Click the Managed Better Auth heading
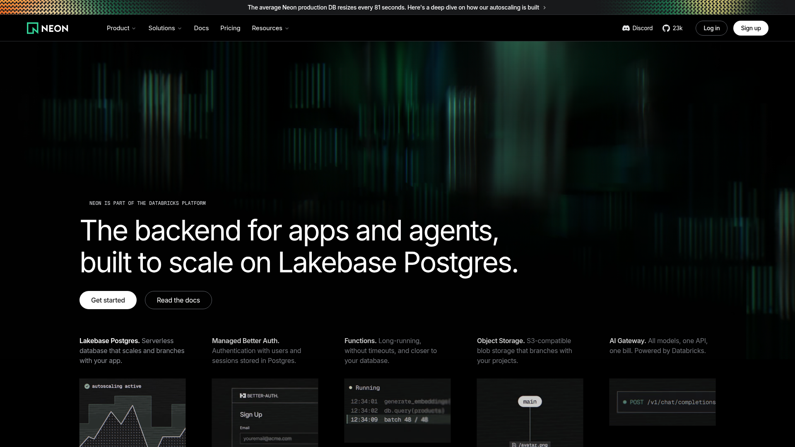795x447 pixels. pyautogui.click(x=246, y=341)
